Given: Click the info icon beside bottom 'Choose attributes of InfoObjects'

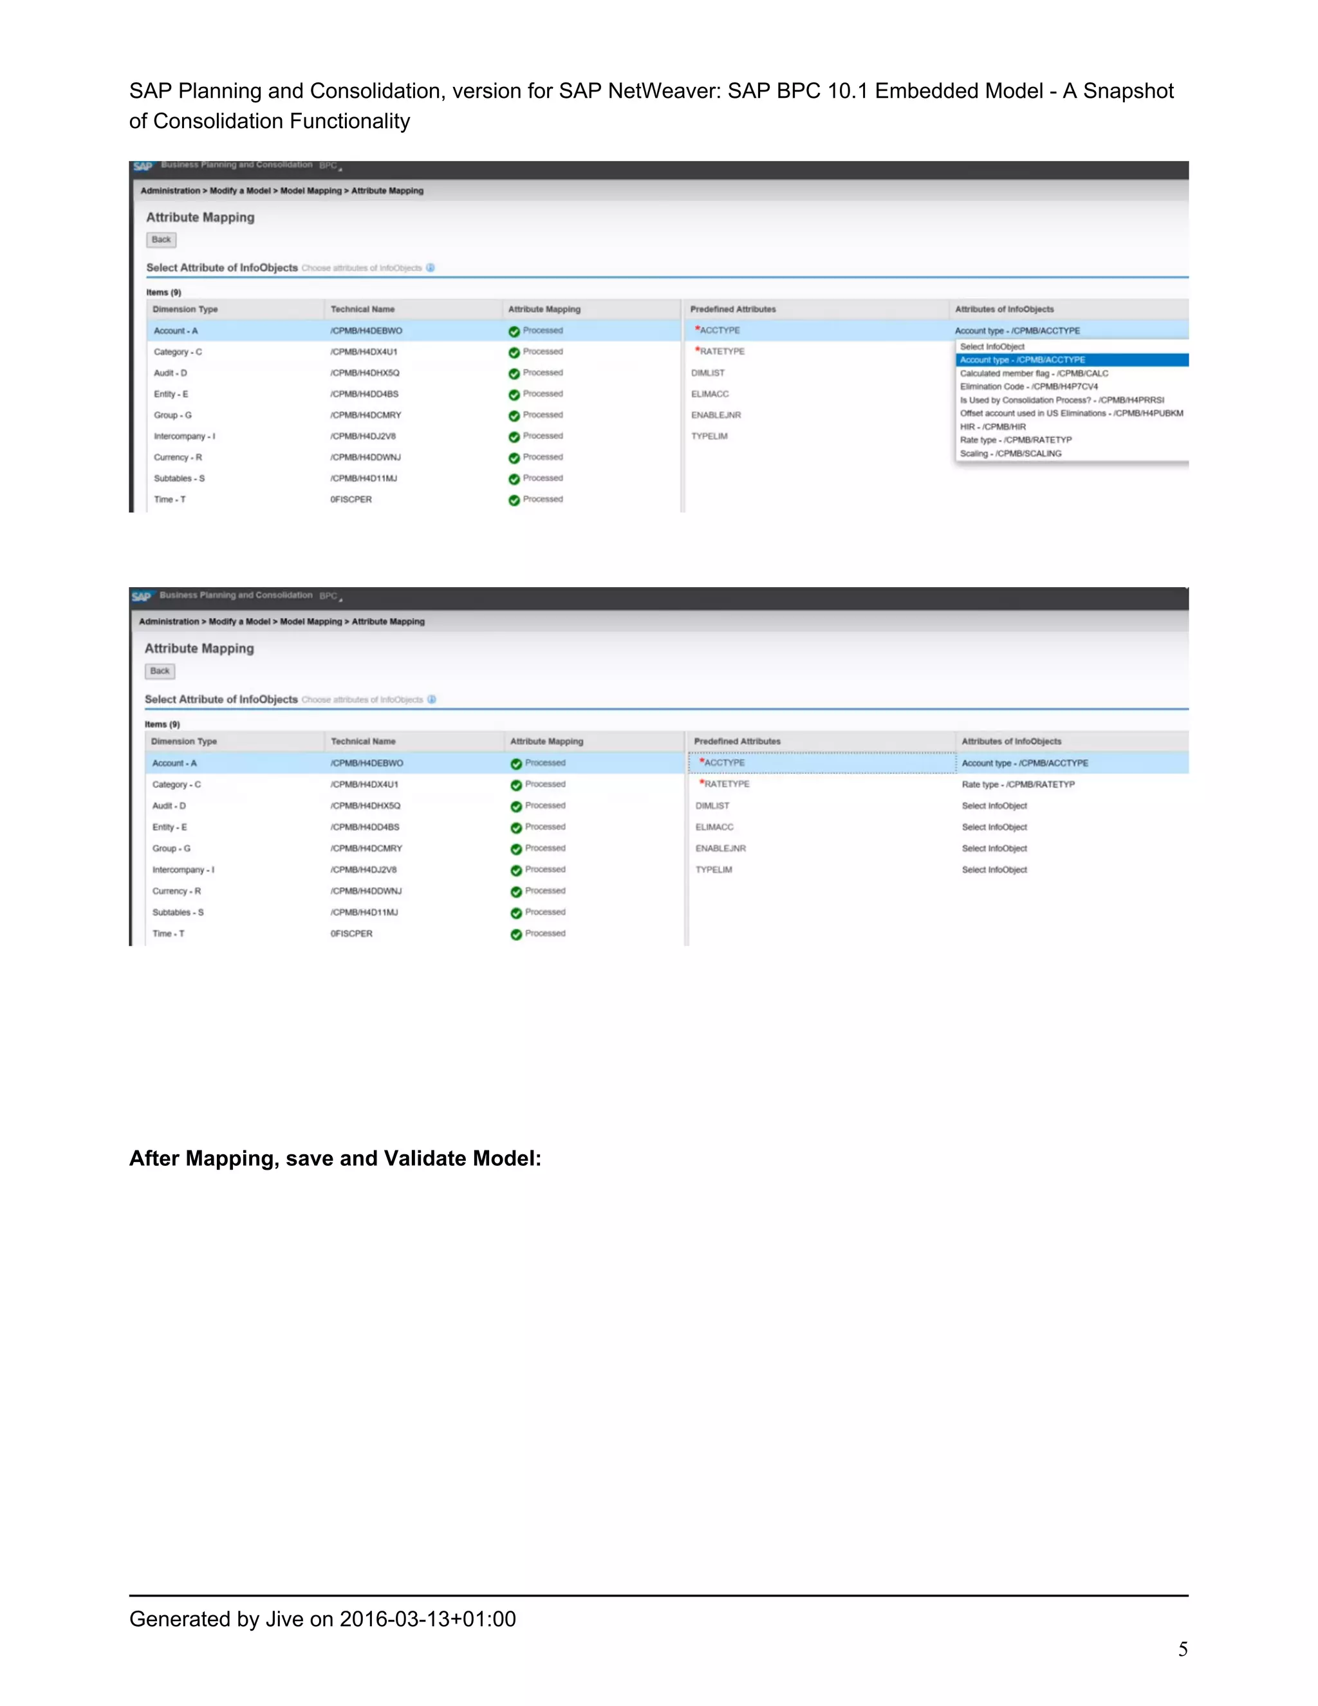Looking at the screenshot, I should tap(432, 700).
